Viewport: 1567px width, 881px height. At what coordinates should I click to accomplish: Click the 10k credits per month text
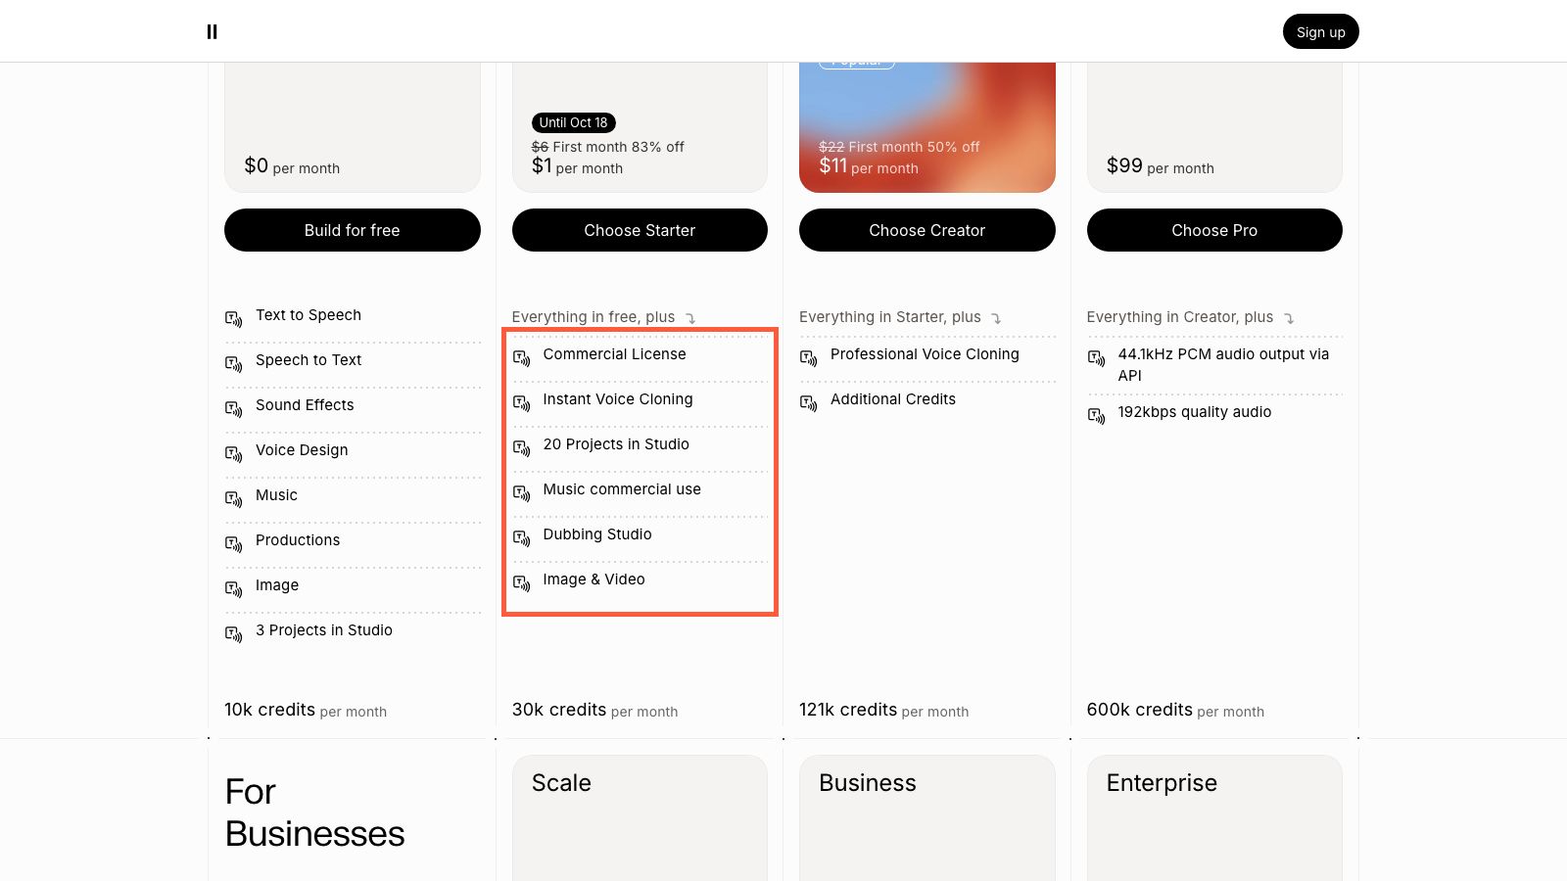(306, 710)
